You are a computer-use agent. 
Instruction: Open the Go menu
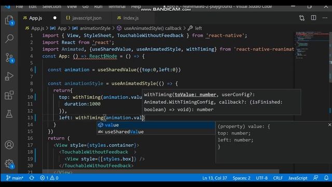pyautogui.click(x=85, y=6)
